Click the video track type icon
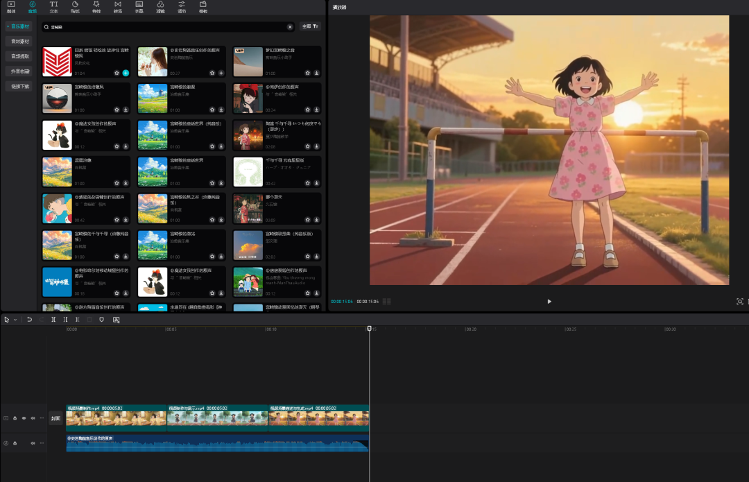The width and height of the screenshot is (749, 482). click(x=6, y=418)
